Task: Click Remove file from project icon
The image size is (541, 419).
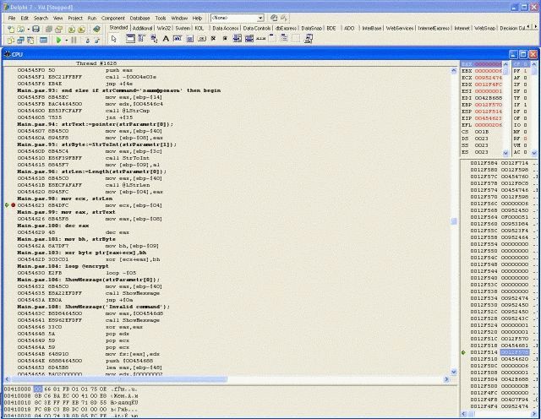Action: pos(82,30)
